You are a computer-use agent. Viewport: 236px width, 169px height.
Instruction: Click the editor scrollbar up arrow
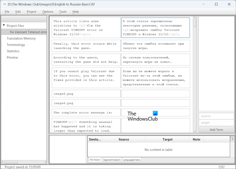tap(195, 18)
